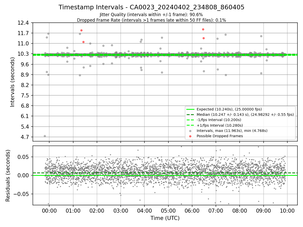Click the lower red dropped-frame point after 06:00
The height and width of the screenshot is (227, 303).
pos(204,38)
